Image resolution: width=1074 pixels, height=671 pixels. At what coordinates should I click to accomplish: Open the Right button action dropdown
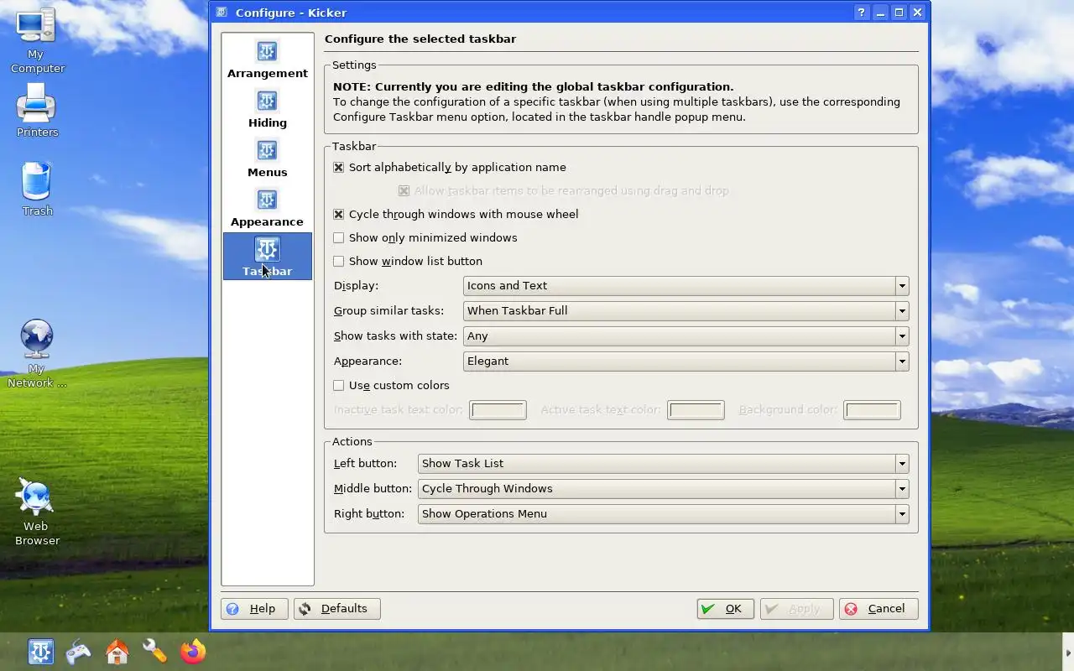coord(663,514)
